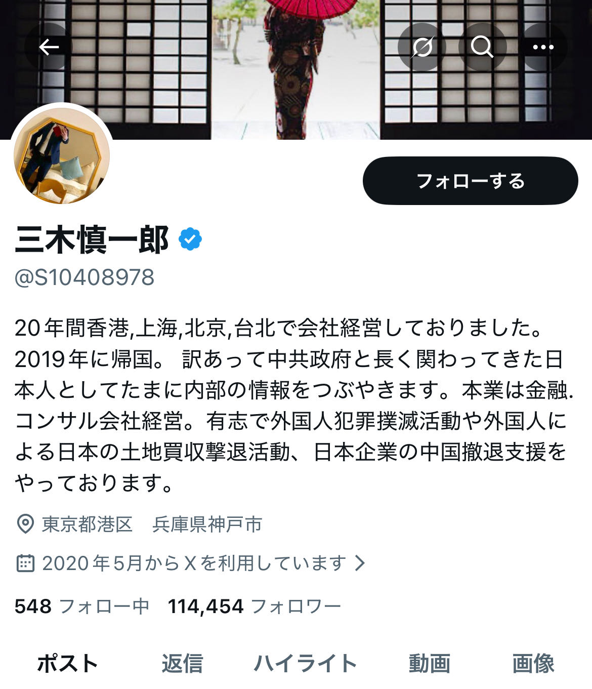The width and height of the screenshot is (592, 689).
Task: Tap the Grok slash-circle icon
Action: point(422,47)
